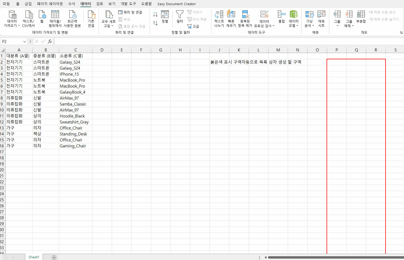Select the cell containing Sweatshirt_Gray

coord(76,122)
